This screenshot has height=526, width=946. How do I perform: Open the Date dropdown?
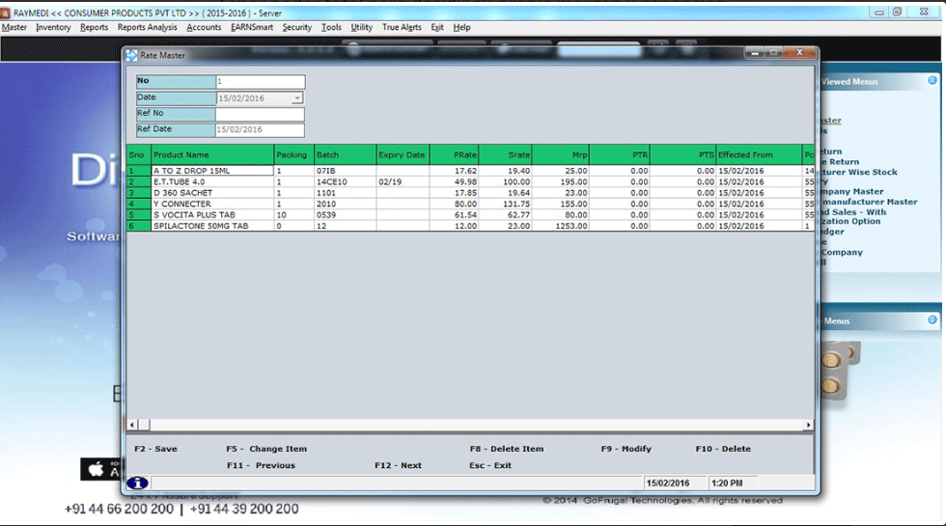tap(296, 98)
